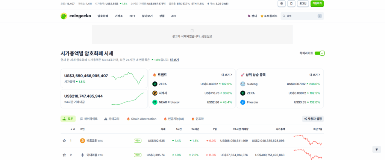Click the 매수 button for Ethereum
Viewport: 385px width, 160px height.
coord(138,155)
